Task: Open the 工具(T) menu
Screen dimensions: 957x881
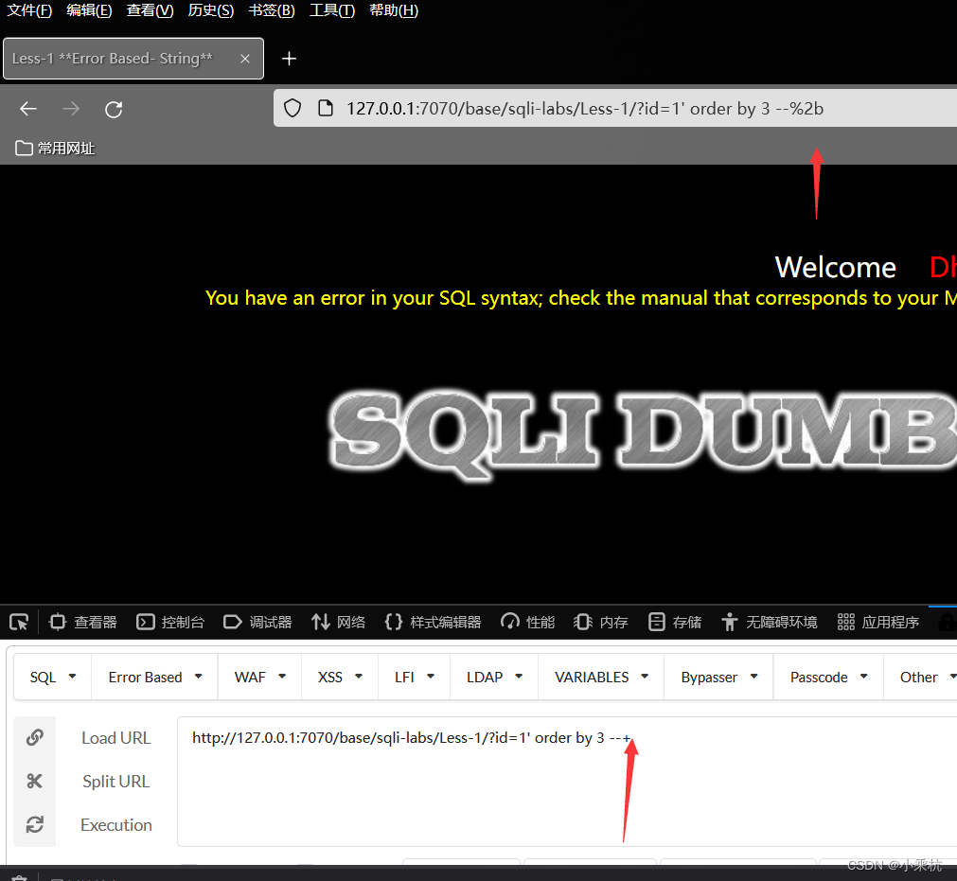Action: pyautogui.click(x=332, y=10)
